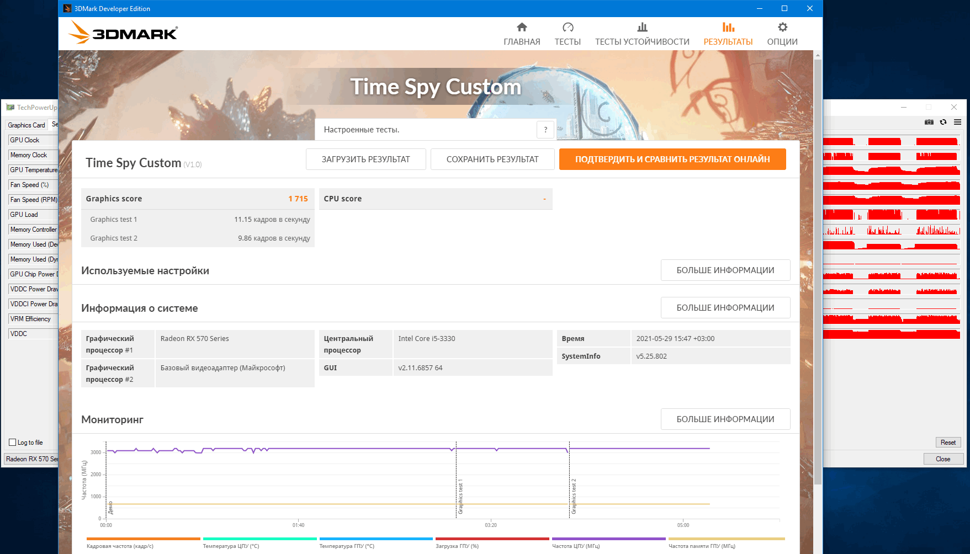Click the Graphics test 2 timeline marker
Image resolution: width=970 pixels, height=554 pixels.
point(574,497)
